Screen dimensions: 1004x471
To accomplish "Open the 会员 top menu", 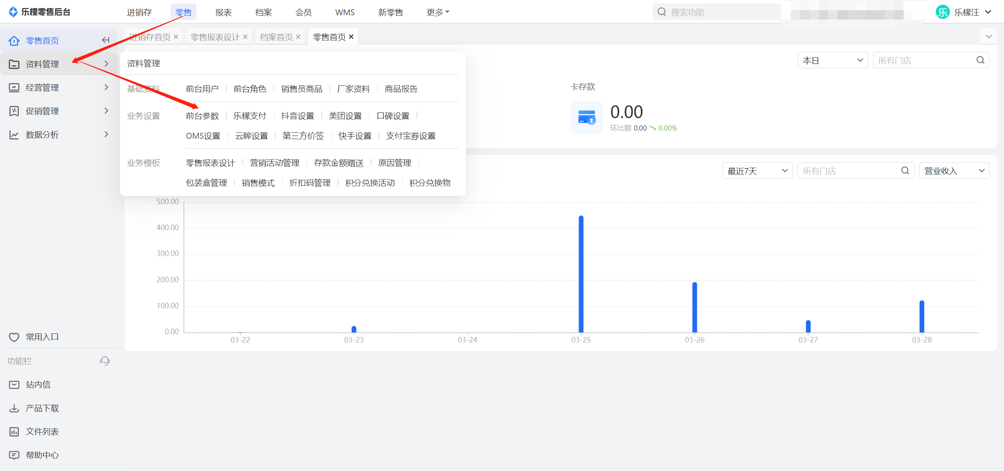I will [304, 12].
